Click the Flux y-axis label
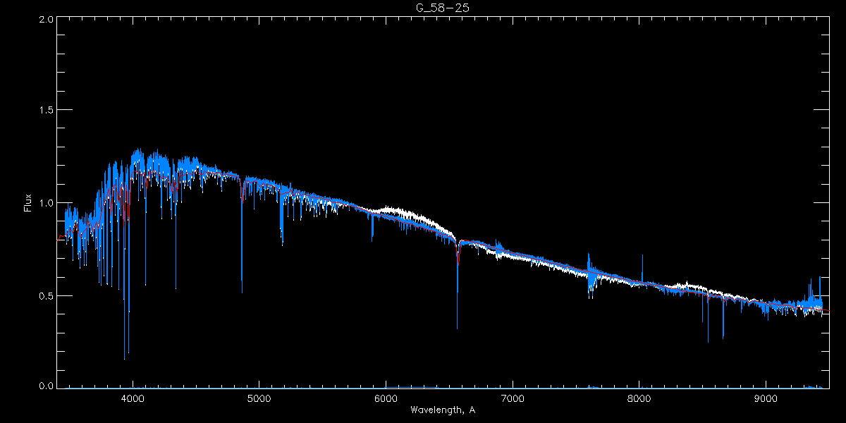This screenshot has height=423, width=846. tap(28, 203)
